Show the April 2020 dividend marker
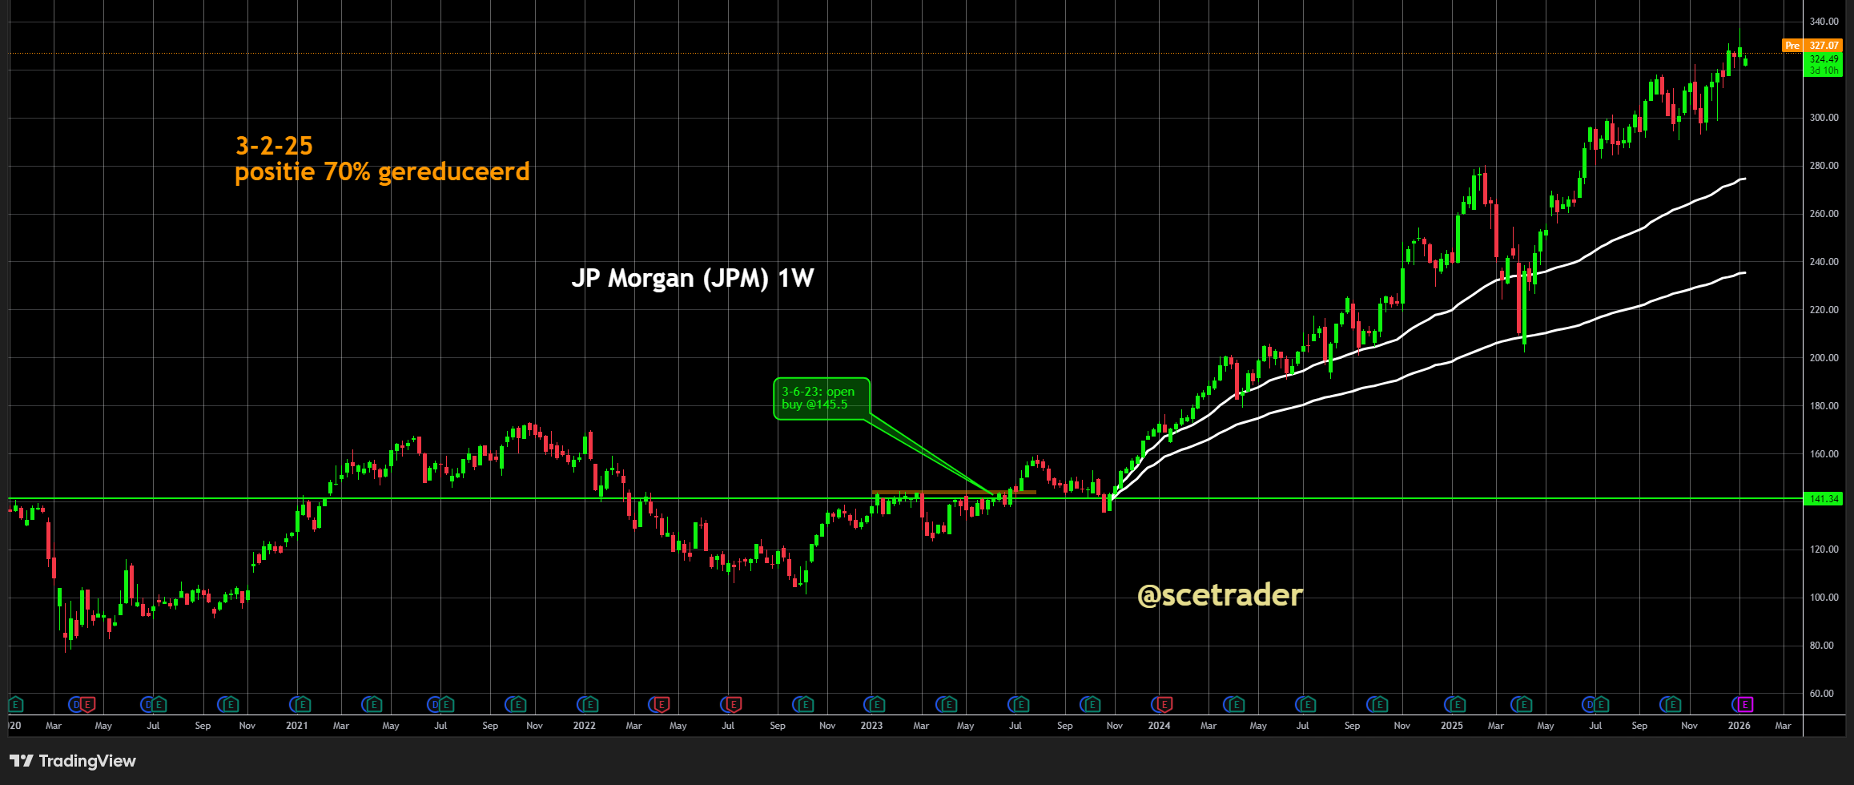The height and width of the screenshot is (785, 1854). (76, 705)
